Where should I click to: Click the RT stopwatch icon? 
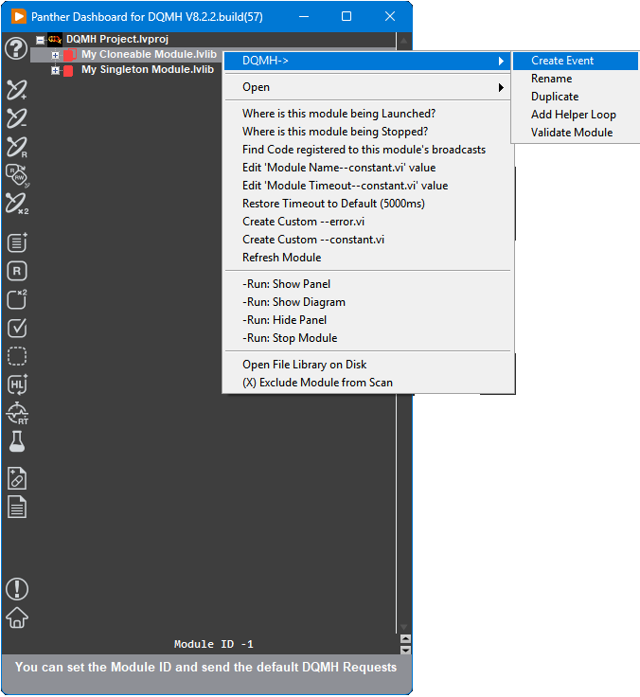(x=17, y=413)
